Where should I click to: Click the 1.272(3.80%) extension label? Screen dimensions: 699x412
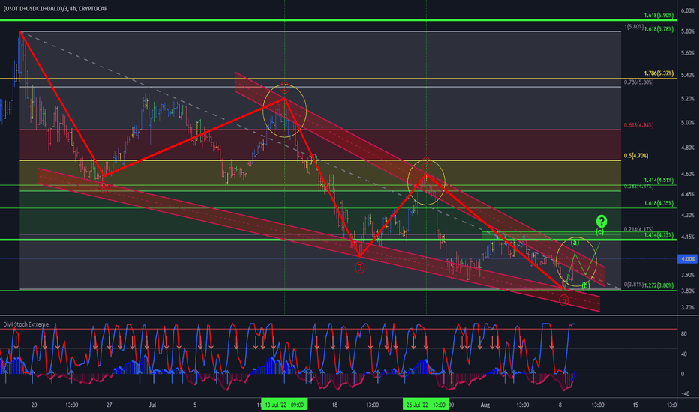tap(658, 285)
